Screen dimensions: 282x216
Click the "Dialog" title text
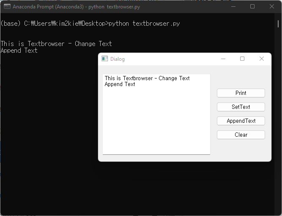(x=118, y=59)
